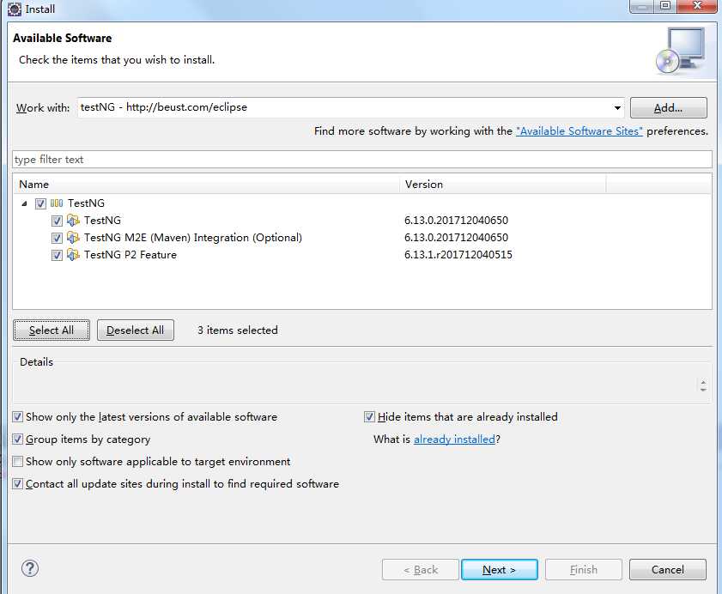Toggle Show only the latest versions checkbox
The width and height of the screenshot is (722, 594).
(x=17, y=416)
